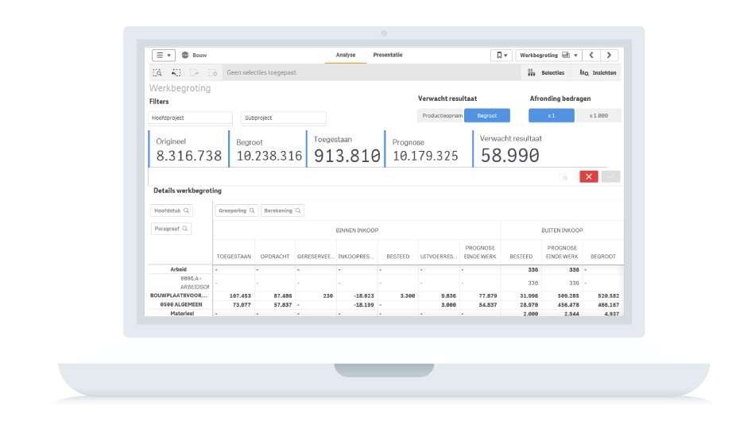Search the Hoofdstuk dimension
Image resolution: width=755 pixels, height=421 pixels.
coord(172,210)
